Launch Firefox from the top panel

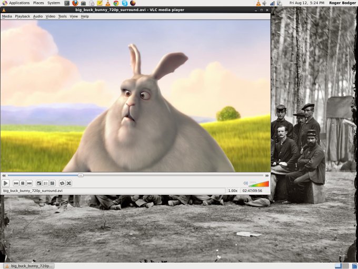click(75, 3)
